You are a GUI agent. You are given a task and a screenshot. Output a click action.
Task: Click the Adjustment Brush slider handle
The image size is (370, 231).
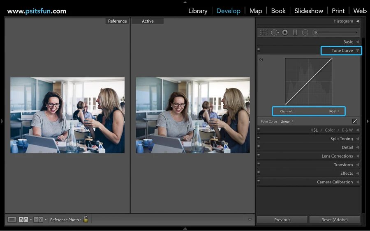[x=315, y=32]
